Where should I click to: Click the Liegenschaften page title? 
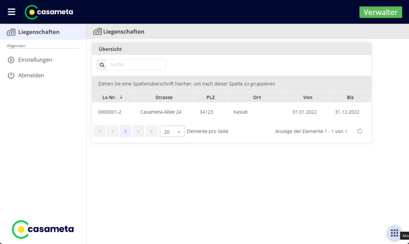point(124,32)
